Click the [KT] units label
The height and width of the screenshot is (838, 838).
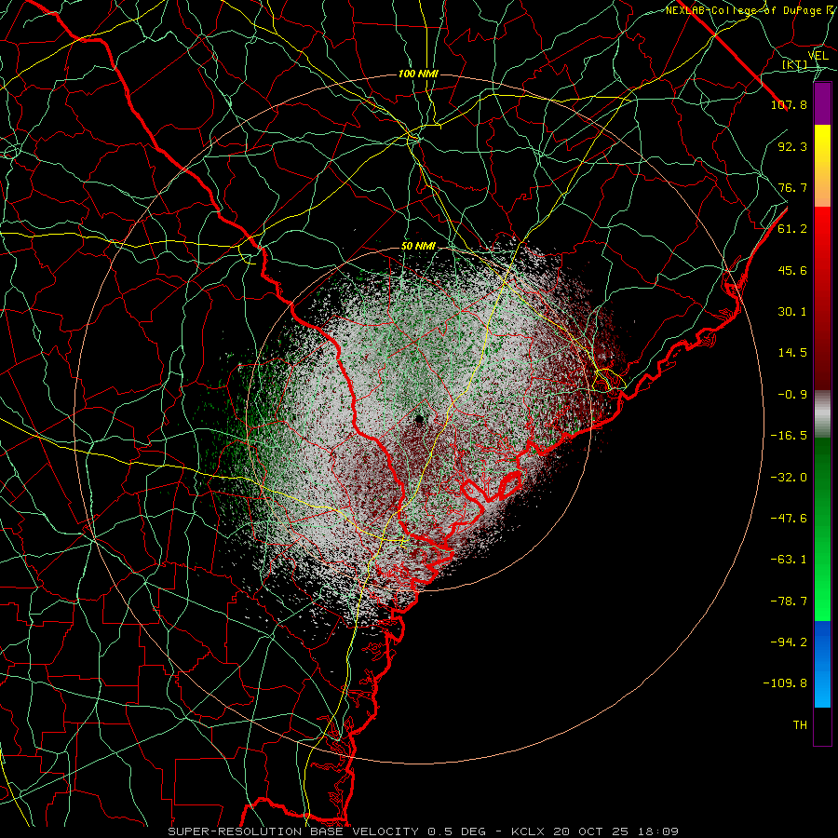click(x=794, y=65)
